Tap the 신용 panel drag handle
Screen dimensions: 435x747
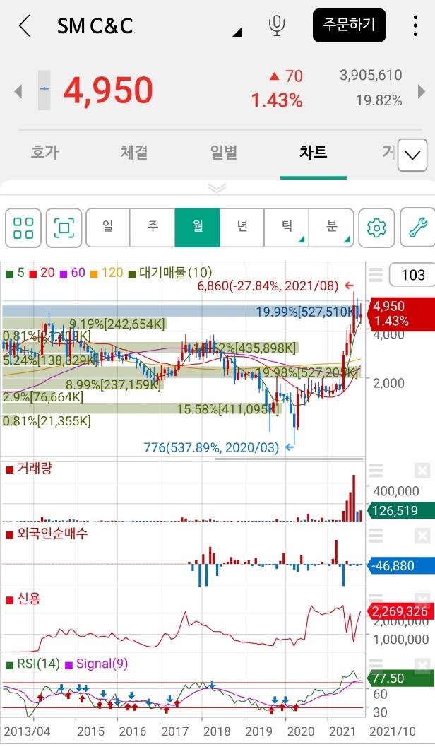coord(376,599)
